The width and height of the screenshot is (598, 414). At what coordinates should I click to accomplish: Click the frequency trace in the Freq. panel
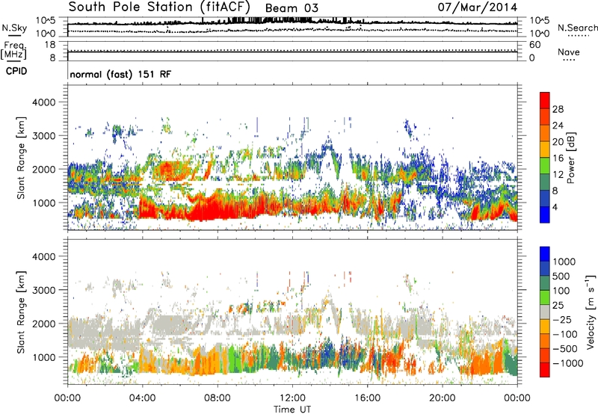pyautogui.click(x=292, y=52)
